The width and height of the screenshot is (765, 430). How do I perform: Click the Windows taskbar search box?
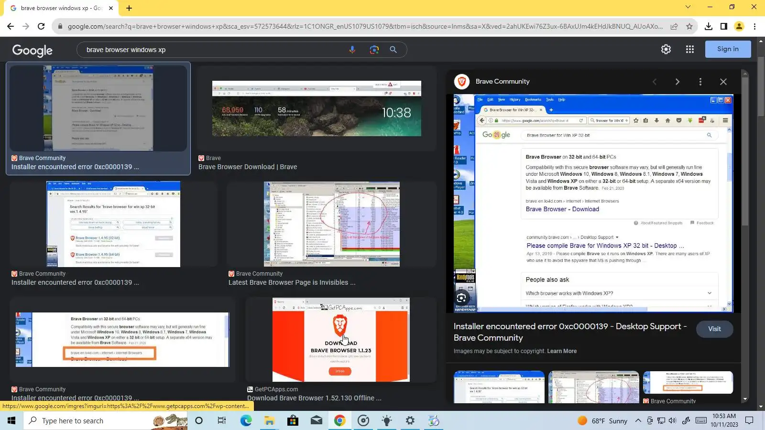click(x=105, y=420)
